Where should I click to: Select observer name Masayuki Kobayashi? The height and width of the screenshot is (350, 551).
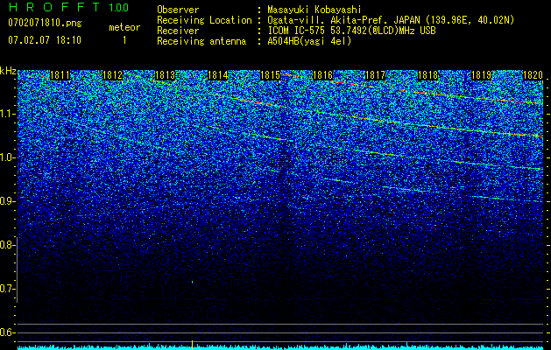[314, 10]
